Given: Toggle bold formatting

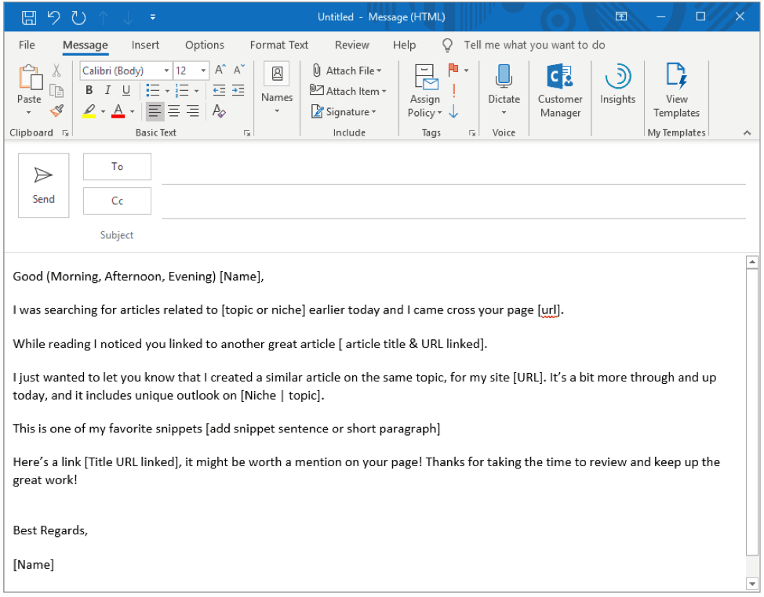Looking at the screenshot, I should (x=89, y=91).
